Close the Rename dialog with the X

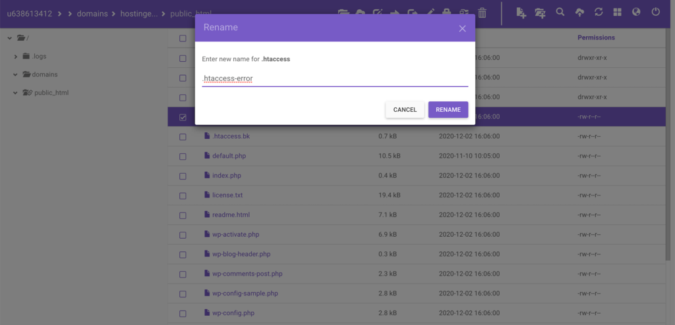[x=462, y=28]
